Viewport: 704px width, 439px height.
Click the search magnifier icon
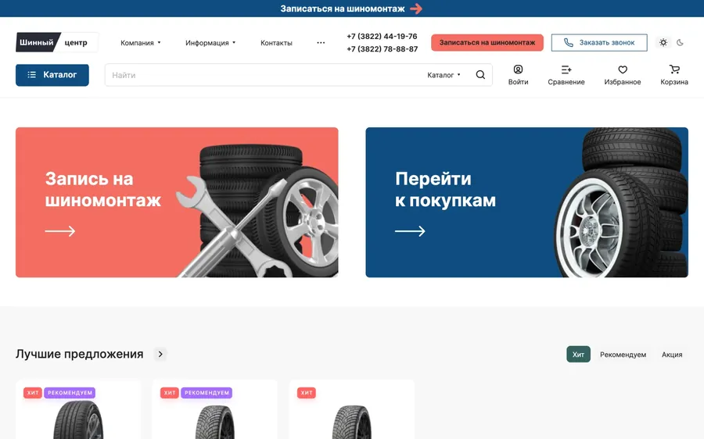click(x=480, y=75)
